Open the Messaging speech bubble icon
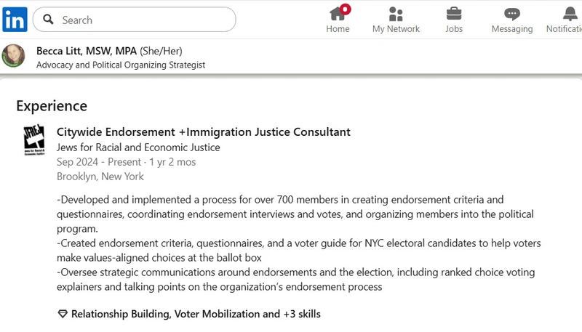The image size is (582, 332). click(512, 14)
